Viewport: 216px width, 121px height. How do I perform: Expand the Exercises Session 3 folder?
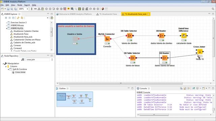point(6,23)
